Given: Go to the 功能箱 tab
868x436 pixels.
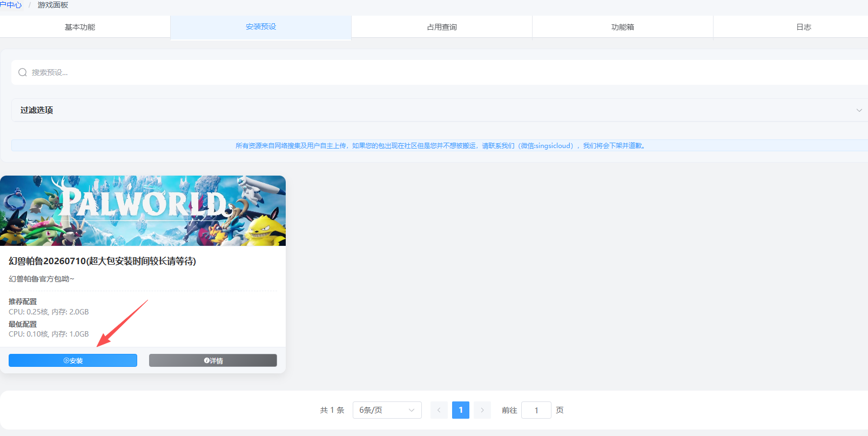Looking at the screenshot, I should point(623,27).
